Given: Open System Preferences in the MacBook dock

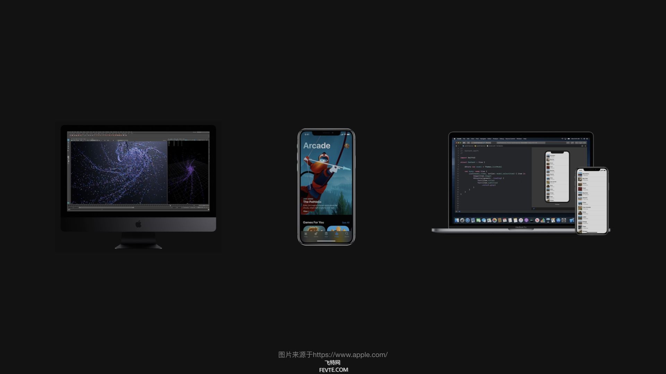Looking at the screenshot, I should (564, 220).
